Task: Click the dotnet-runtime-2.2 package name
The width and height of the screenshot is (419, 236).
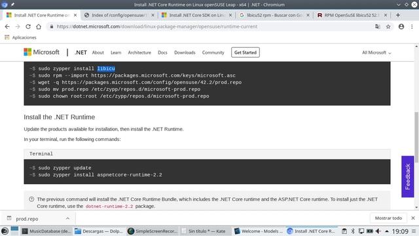Action: [109, 206]
